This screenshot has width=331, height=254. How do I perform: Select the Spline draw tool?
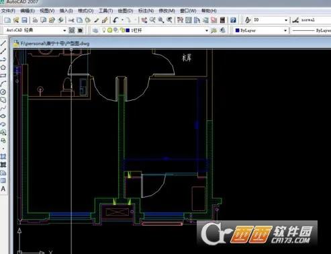coord(3,108)
